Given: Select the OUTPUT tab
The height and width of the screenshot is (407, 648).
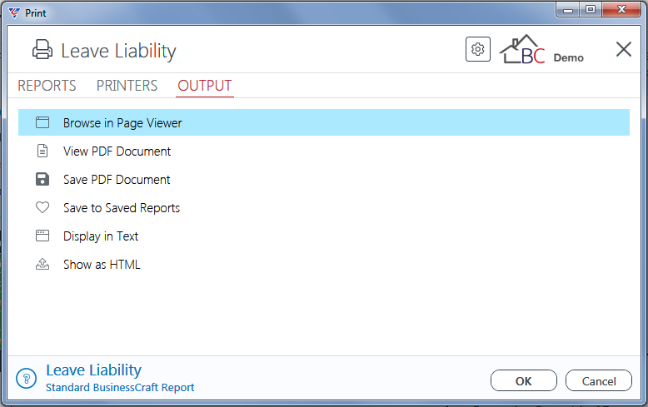Looking at the screenshot, I should pyautogui.click(x=205, y=86).
